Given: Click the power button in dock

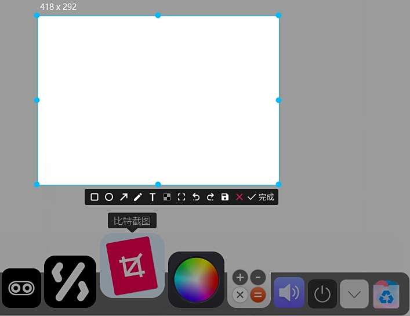Looking at the screenshot, I should (x=322, y=294).
